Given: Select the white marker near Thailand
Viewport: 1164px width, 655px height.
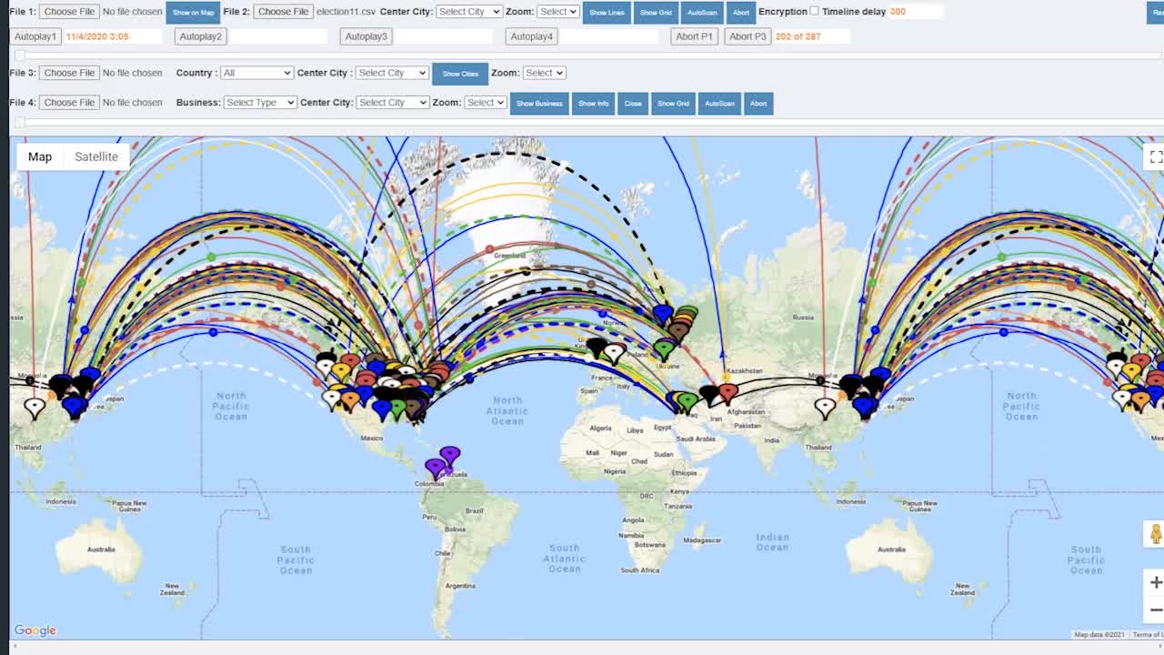Looking at the screenshot, I should pyautogui.click(x=35, y=408).
